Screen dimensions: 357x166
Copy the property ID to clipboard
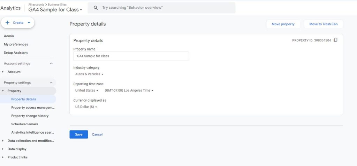tap(335, 40)
